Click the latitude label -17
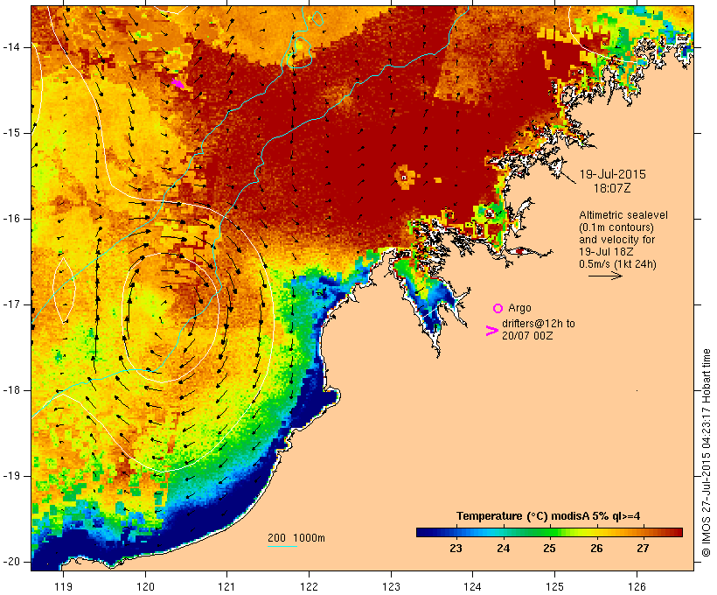Screen dimensions: 717x595 [x=11, y=304]
